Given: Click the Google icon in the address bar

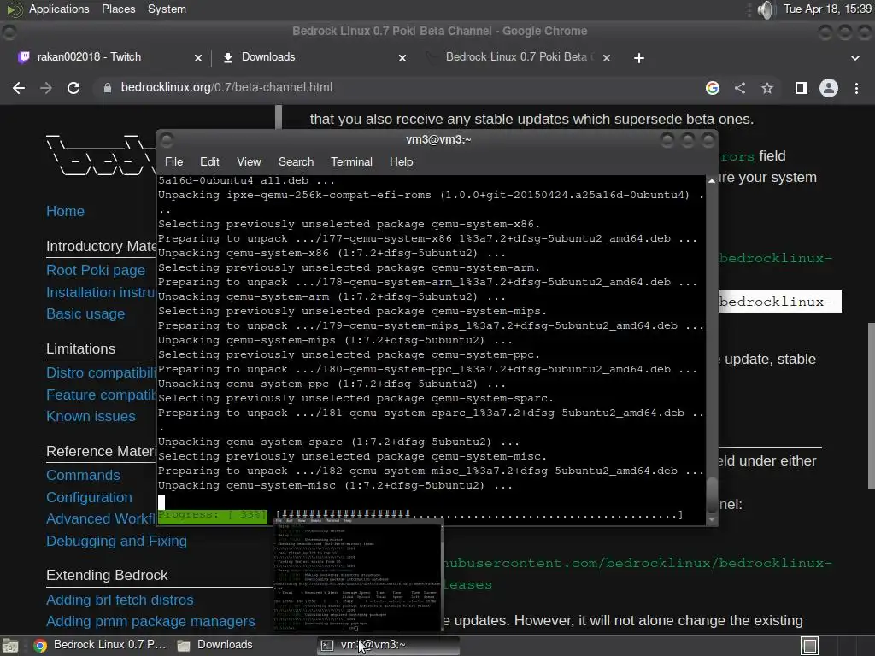Looking at the screenshot, I should click(x=713, y=88).
